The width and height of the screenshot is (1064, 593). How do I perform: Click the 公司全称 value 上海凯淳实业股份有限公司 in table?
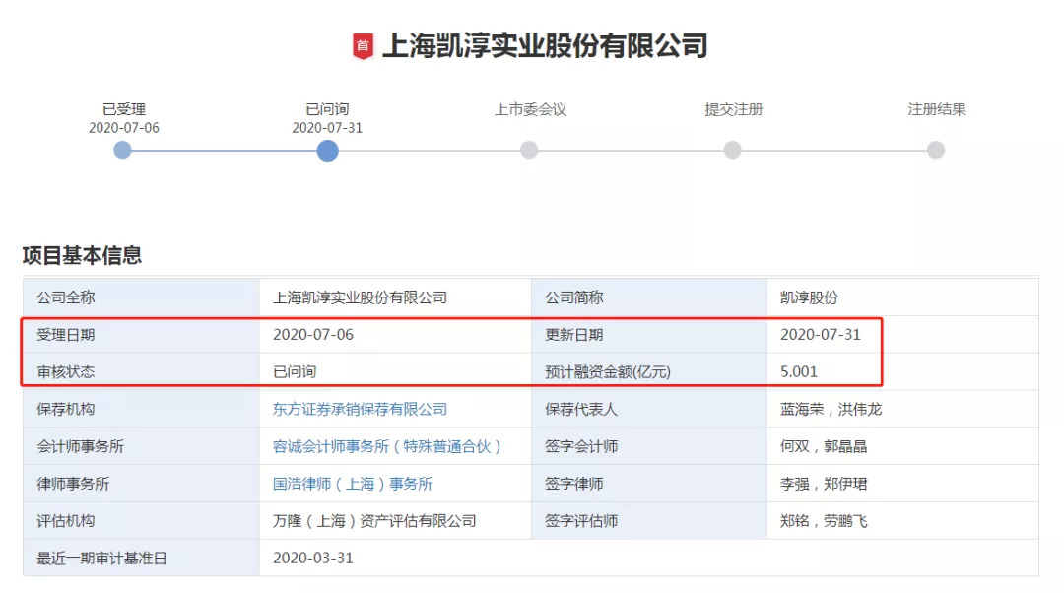tap(360, 297)
